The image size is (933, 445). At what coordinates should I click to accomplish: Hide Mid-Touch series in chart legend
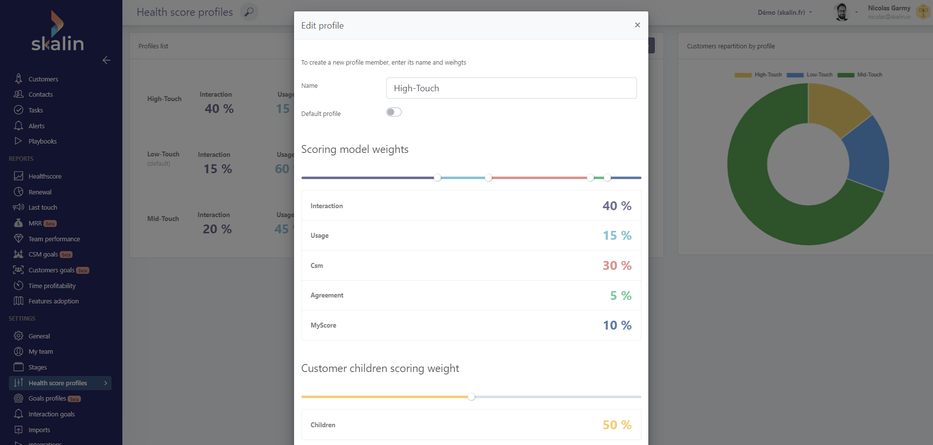pos(860,75)
